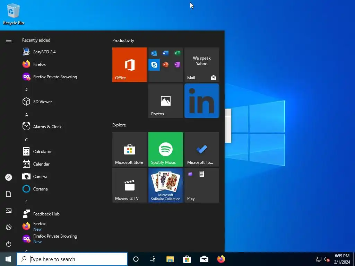
Task: Click the Explore group title
Action: click(119, 125)
